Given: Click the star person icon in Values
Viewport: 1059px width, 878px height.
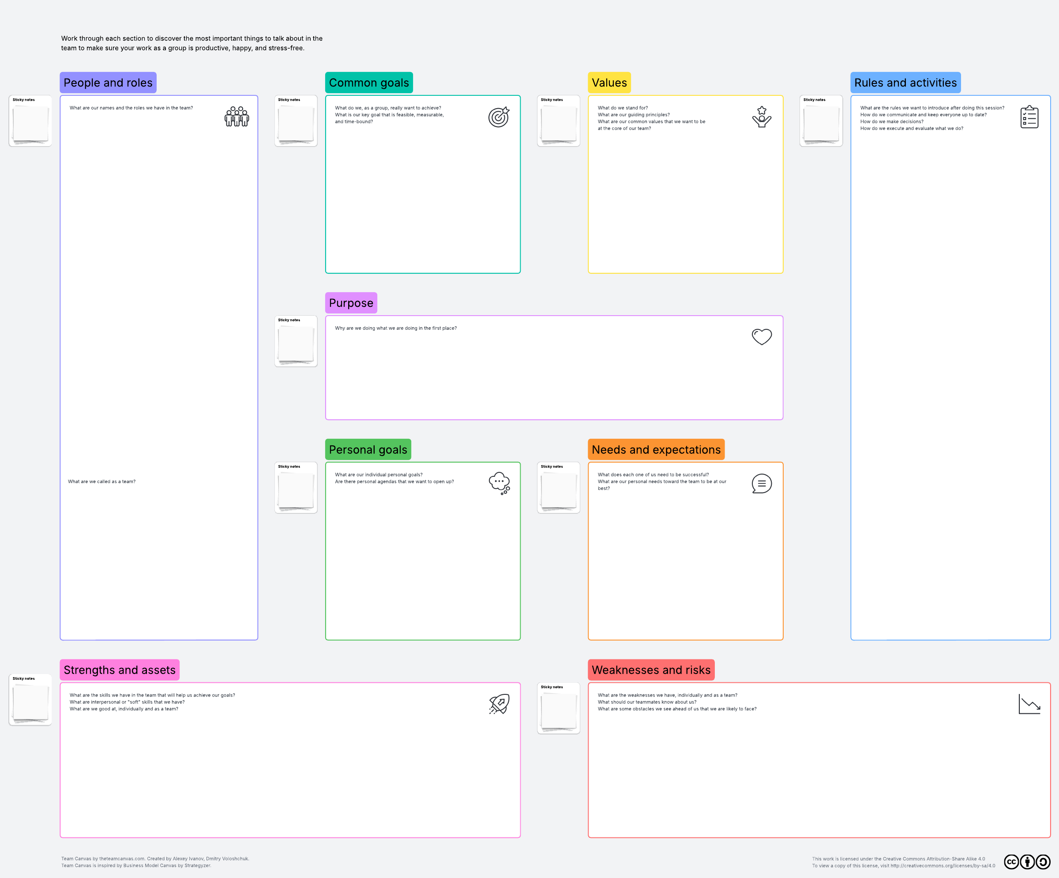Looking at the screenshot, I should [x=762, y=117].
